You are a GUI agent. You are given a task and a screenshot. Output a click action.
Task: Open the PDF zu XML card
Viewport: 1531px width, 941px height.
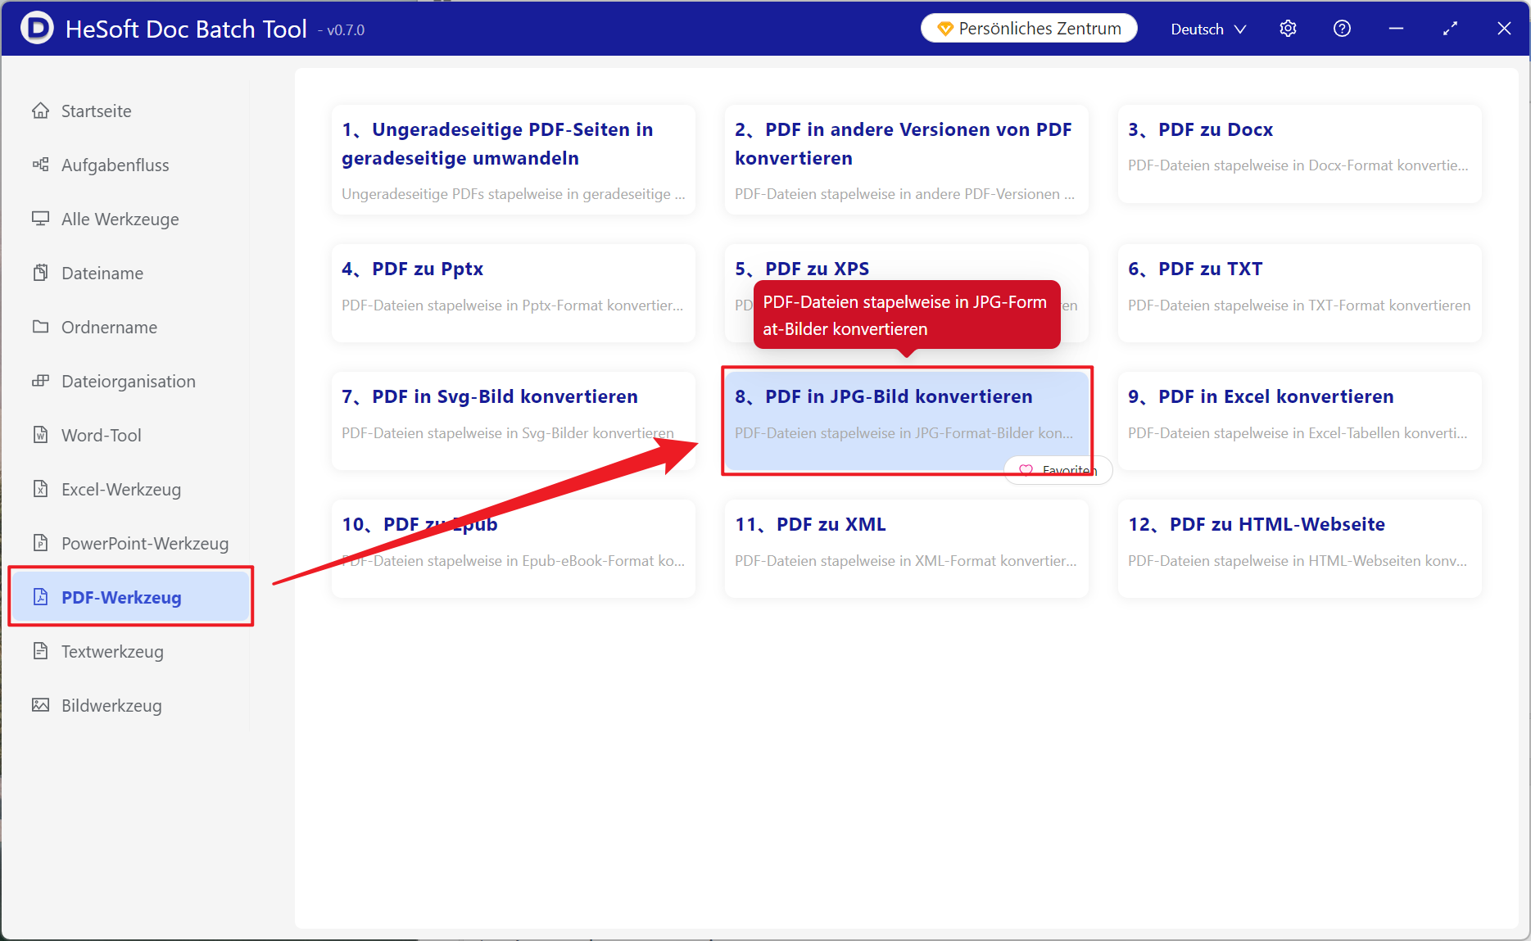pos(907,549)
